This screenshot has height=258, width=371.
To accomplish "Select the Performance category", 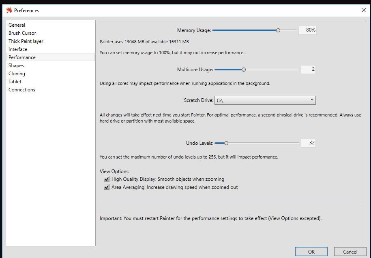I will click(x=50, y=57).
